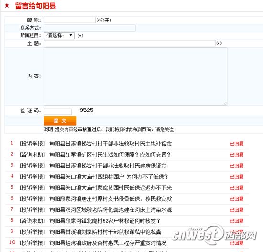This screenshot has height=252, width=263.
Task: Open the 所属栏目 category dropdown
Action: (x=59, y=35)
